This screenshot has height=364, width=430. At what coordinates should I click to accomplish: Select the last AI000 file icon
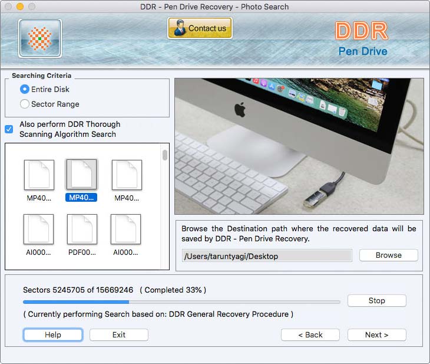(125, 229)
